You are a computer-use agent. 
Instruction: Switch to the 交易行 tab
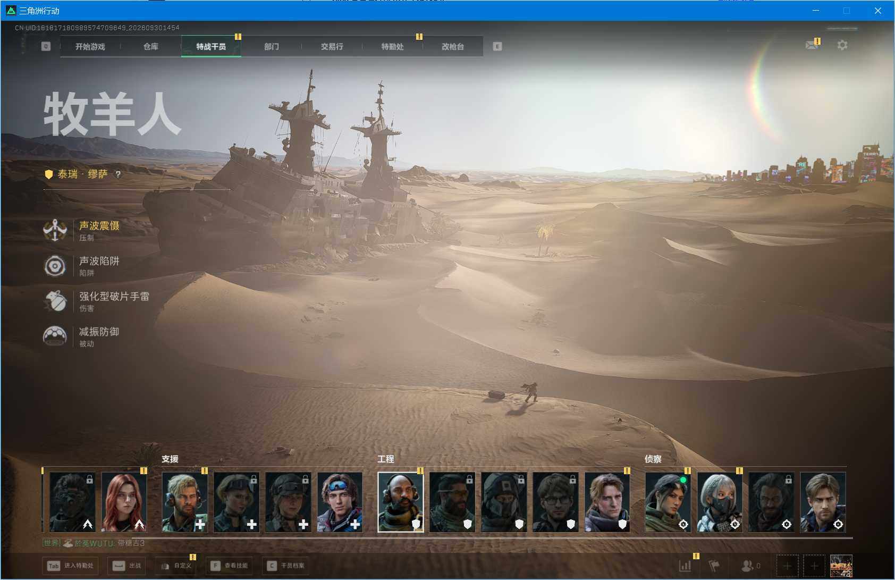332,47
